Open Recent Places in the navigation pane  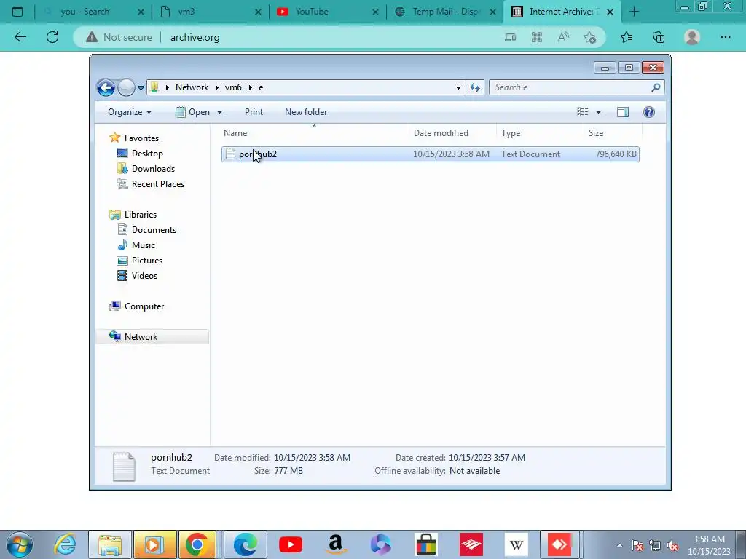pos(157,184)
